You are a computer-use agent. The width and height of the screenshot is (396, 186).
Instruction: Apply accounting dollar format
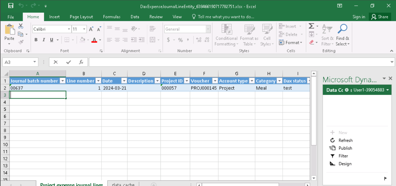168,40
